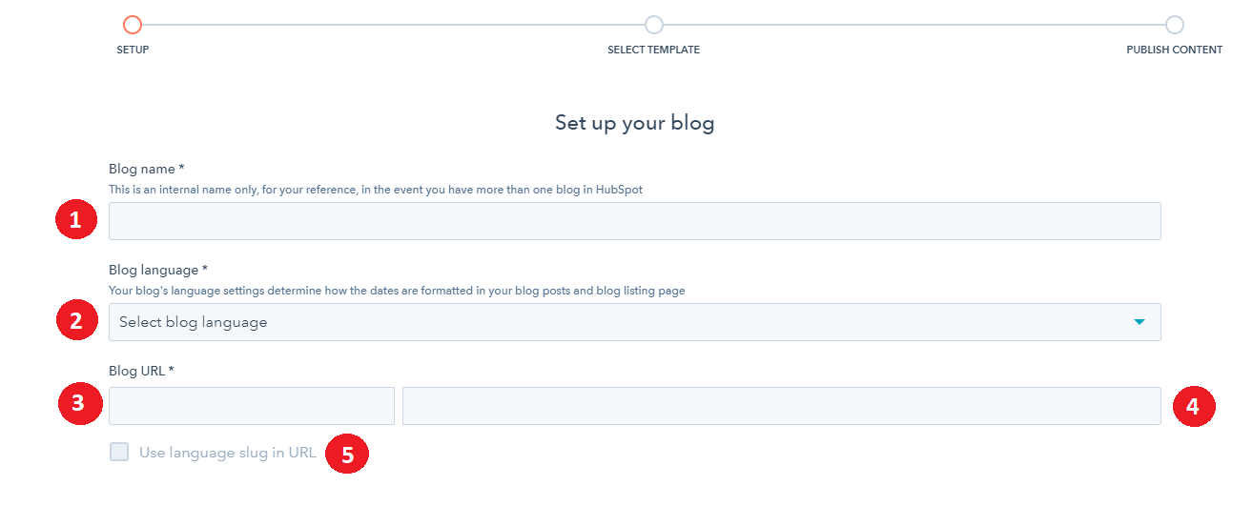Click the right Blog URL slug field
The width and height of the screenshot is (1253, 506).
pyautogui.click(x=781, y=406)
